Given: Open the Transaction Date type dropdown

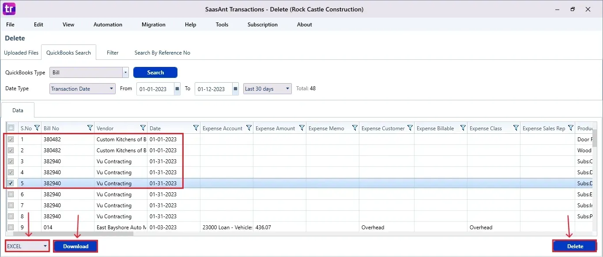Looking at the screenshot, I should (112, 89).
